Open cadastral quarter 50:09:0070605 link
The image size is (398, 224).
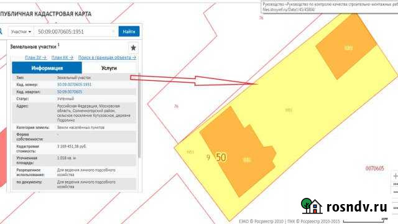pyautogui.click(x=70, y=91)
